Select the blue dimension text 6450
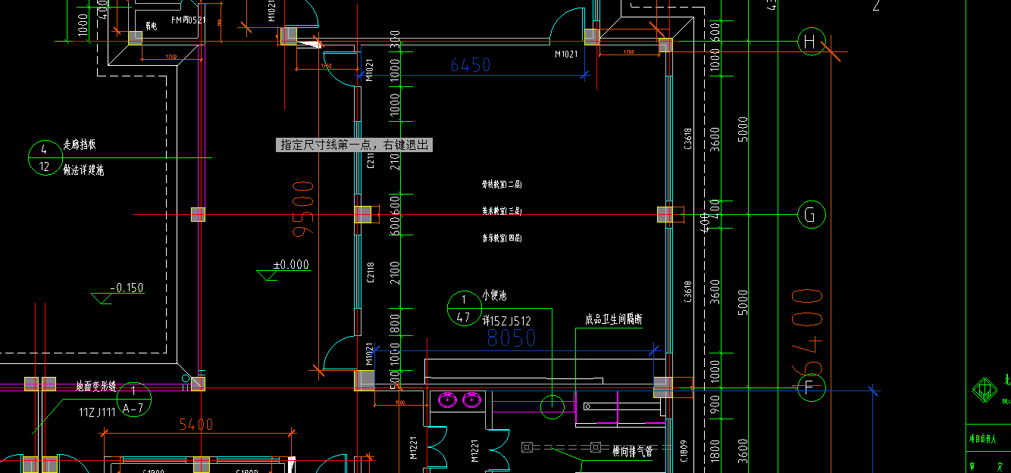Screen dimensions: 1011x473 (471, 65)
